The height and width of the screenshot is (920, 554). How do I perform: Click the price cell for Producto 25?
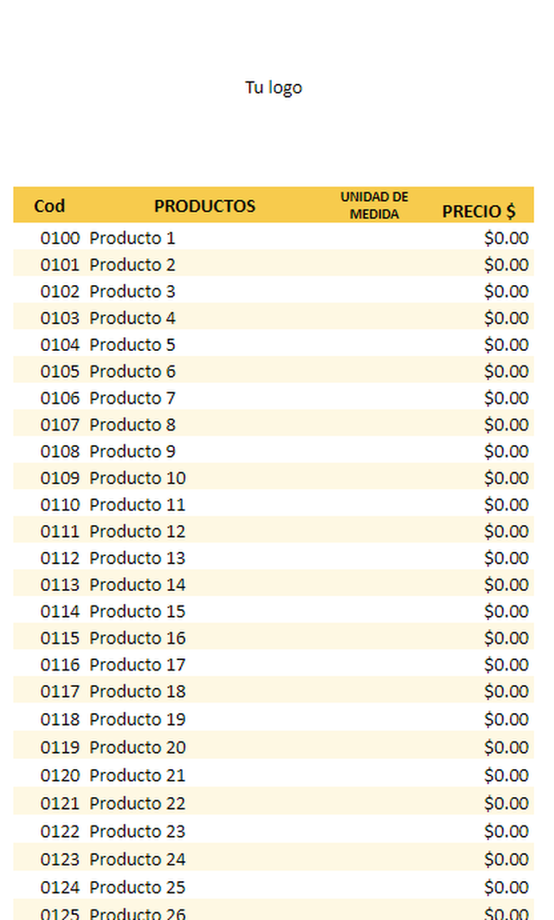pyautogui.click(x=506, y=887)
